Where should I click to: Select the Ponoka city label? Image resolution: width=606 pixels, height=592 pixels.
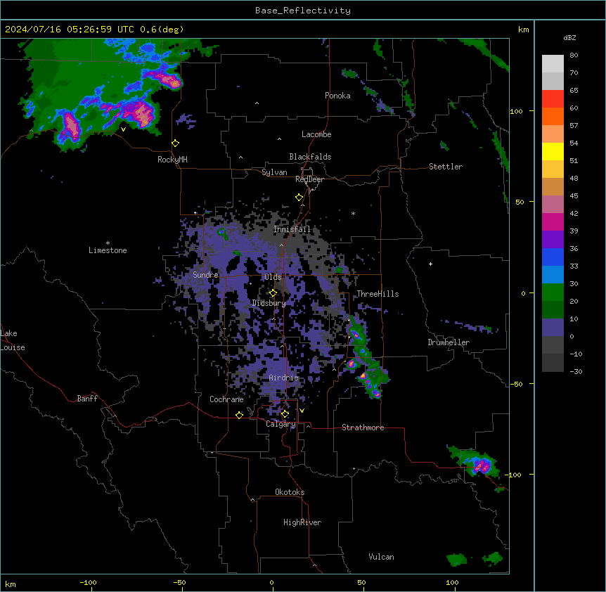[x=337, y=96]
